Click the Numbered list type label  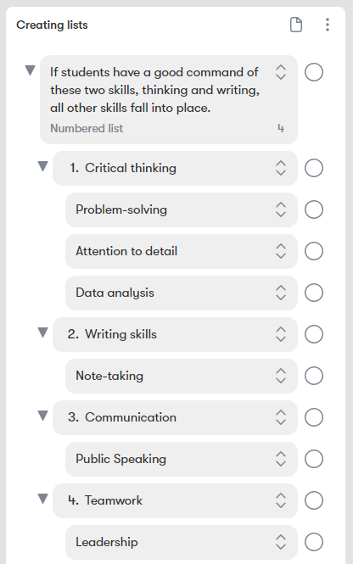pos(87,128)
